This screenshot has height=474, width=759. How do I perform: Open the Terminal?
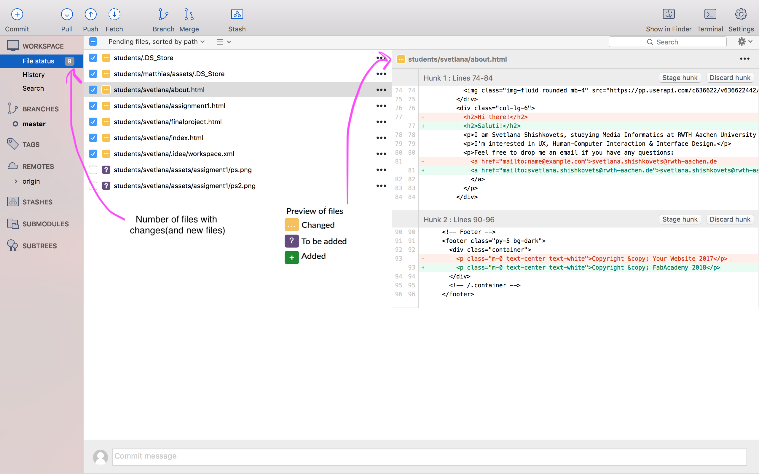point(710,14)
